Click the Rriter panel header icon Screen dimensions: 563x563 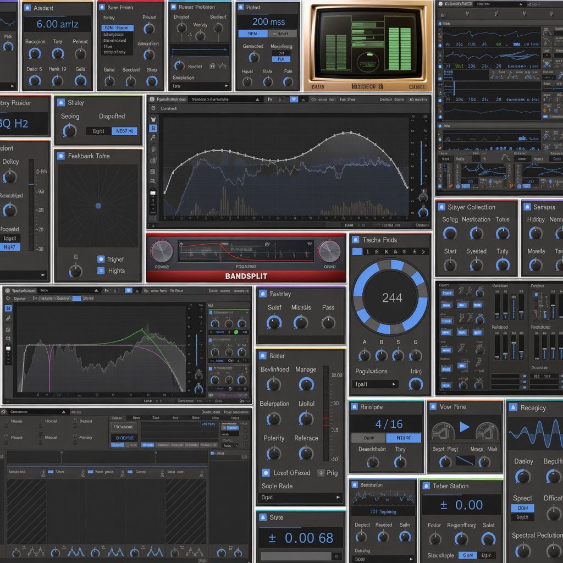point(263,356)
